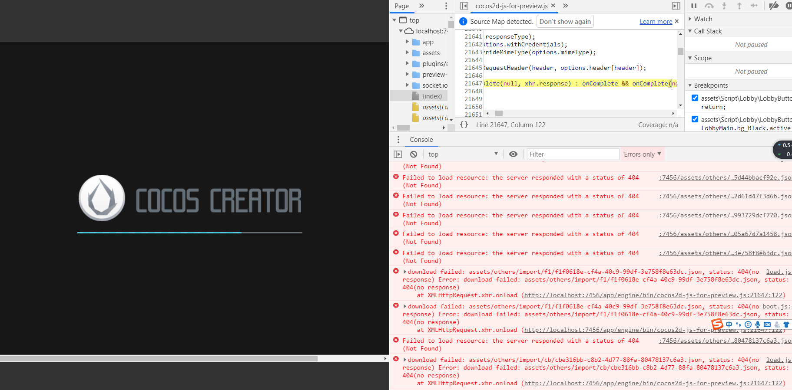The width and height of the screenshot is (792, 390).
Task: Click the code editor horizontal scrollbar thumb
Action: pos(499,113)
